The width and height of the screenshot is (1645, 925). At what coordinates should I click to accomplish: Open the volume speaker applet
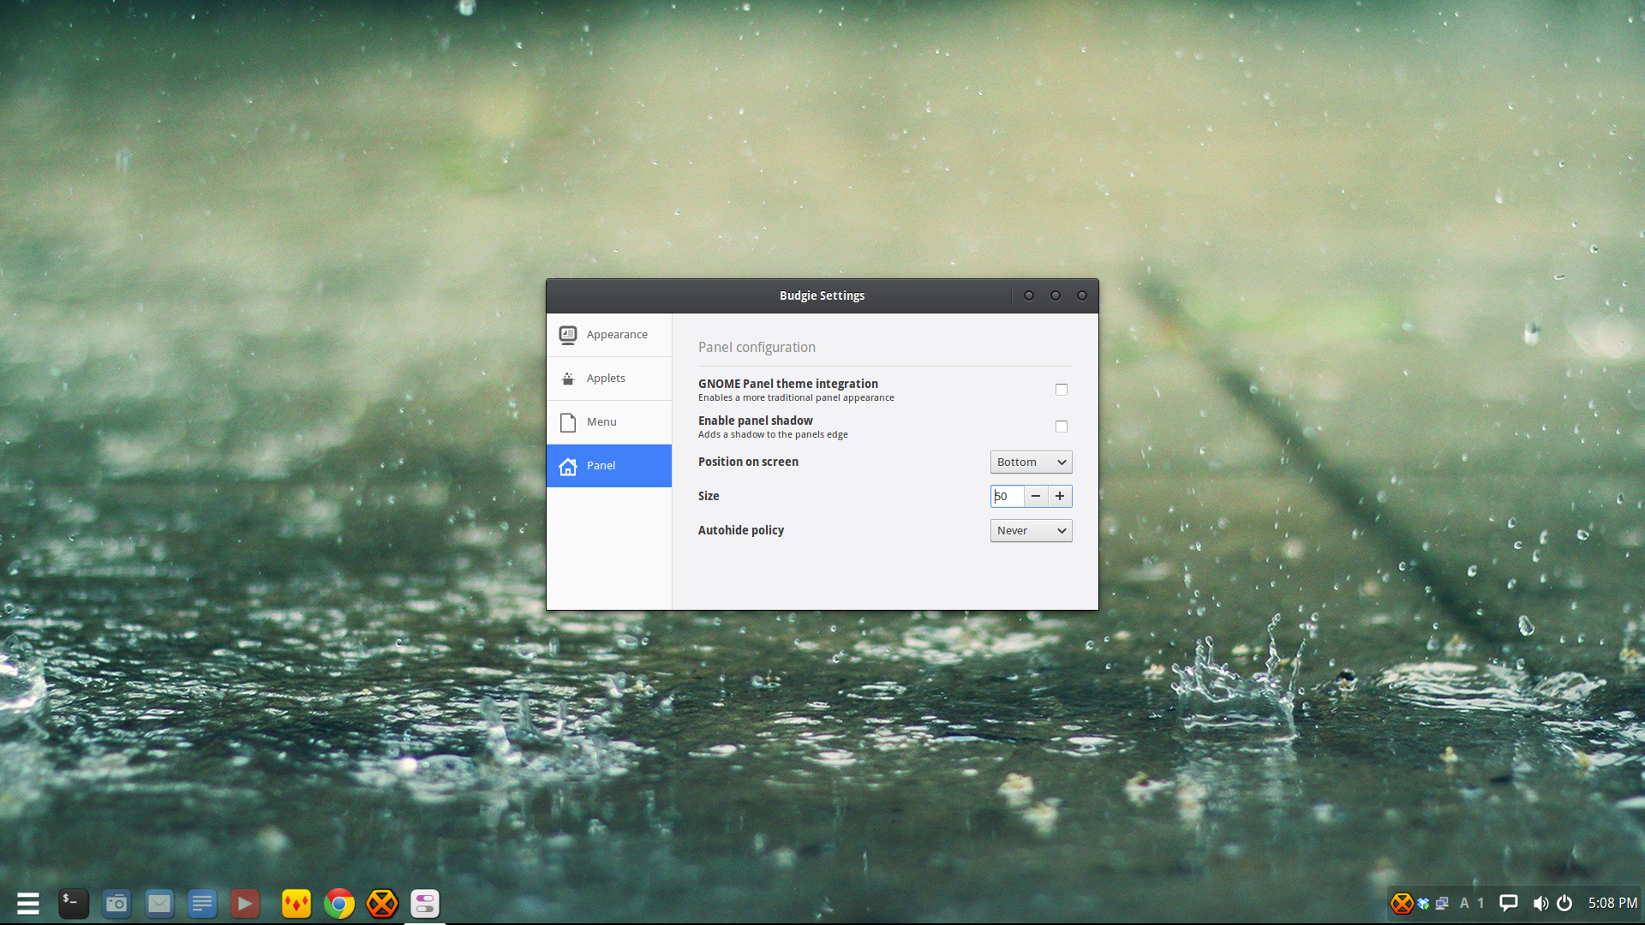click(1540, 904)
